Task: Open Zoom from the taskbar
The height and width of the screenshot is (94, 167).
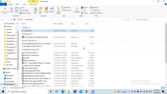Action: pyautogui.click(x=93, y=92)
